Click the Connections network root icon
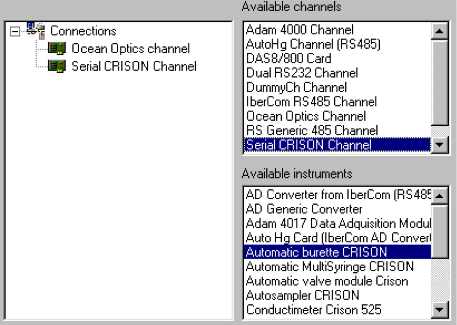 pos(36,30)
